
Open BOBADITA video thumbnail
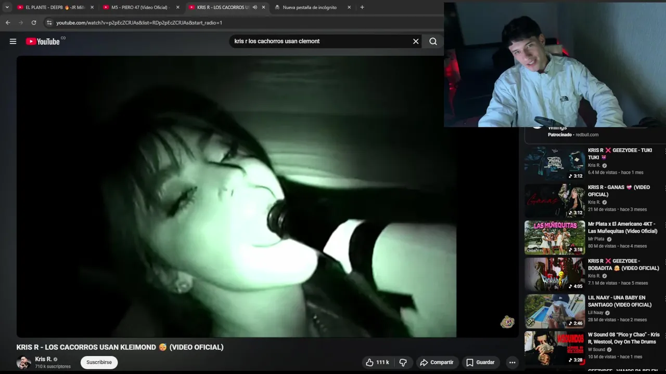[555, 274]
